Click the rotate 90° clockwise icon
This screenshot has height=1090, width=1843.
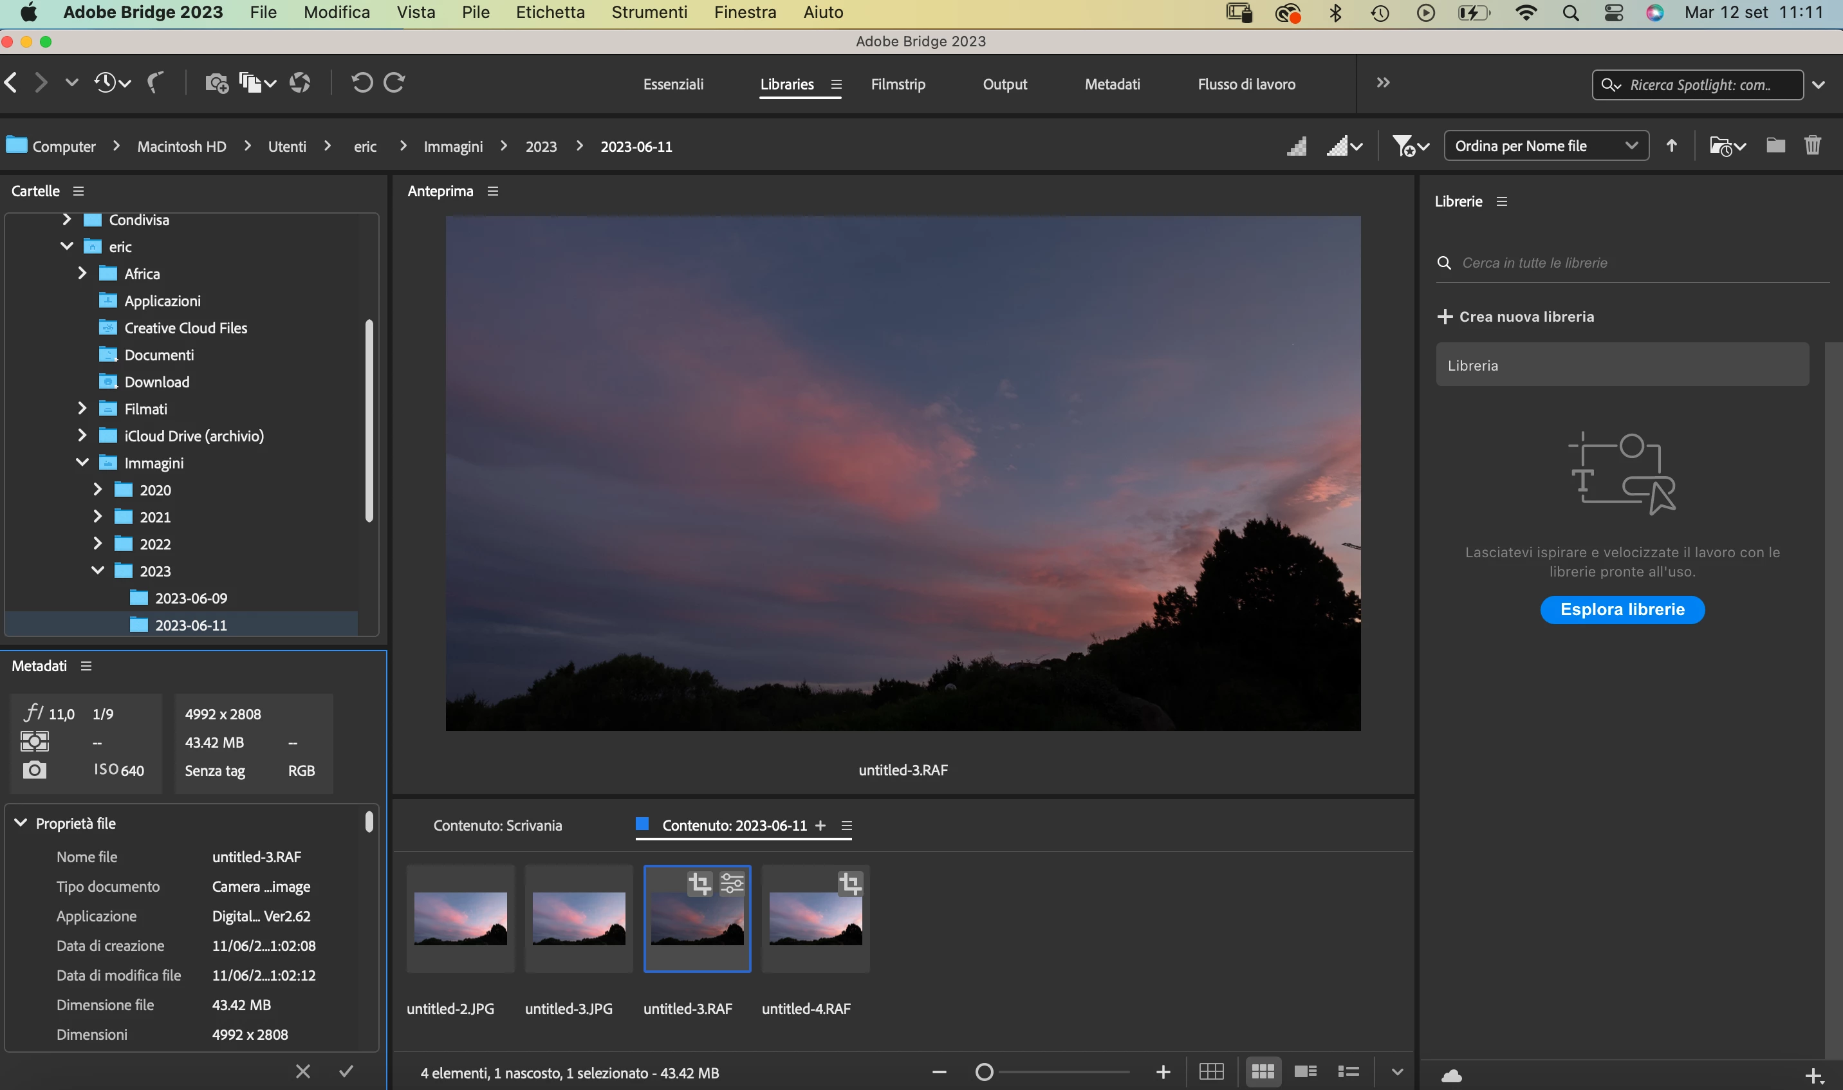click(x=394, y=83)
